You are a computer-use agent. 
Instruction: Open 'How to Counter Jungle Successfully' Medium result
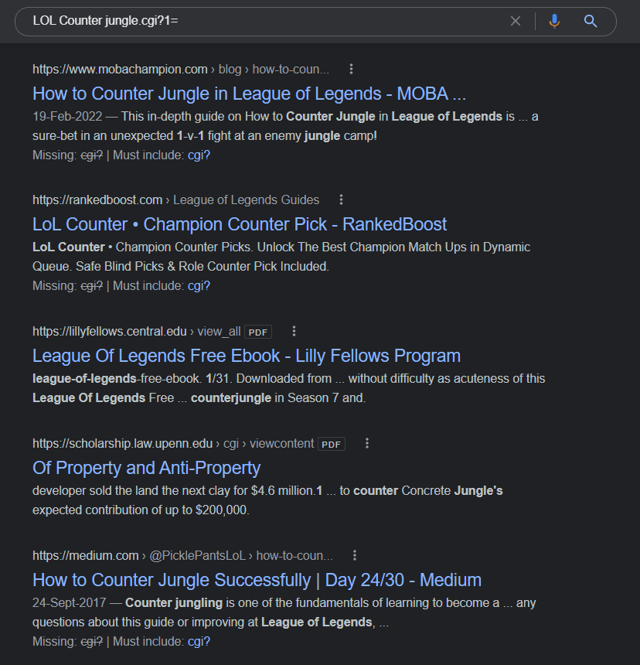[x=257, y=580]
